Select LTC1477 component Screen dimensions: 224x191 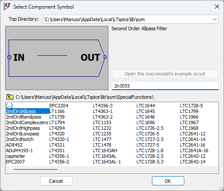pyautogui.click(x=102, y=139)
